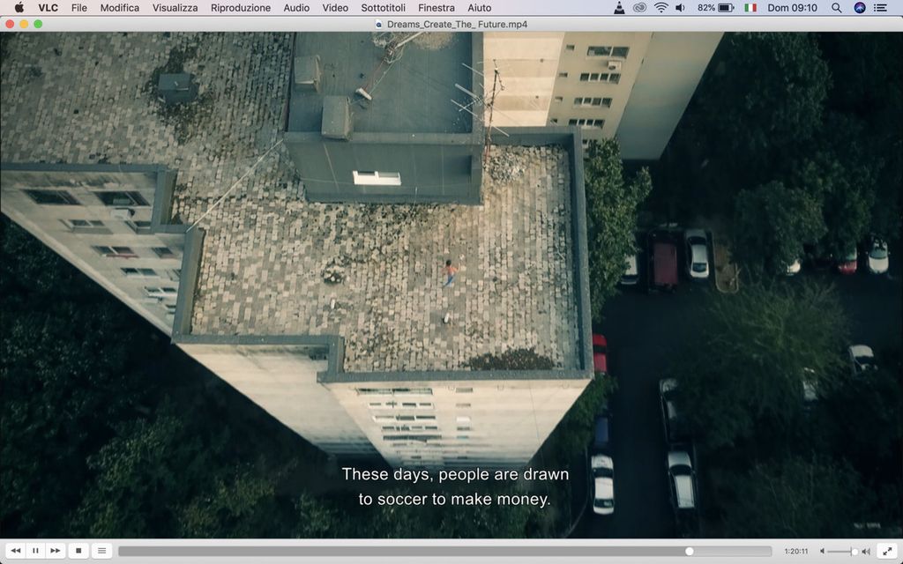Open the Riproduzione menu
The image size is (903, 564).
point(241,8)
